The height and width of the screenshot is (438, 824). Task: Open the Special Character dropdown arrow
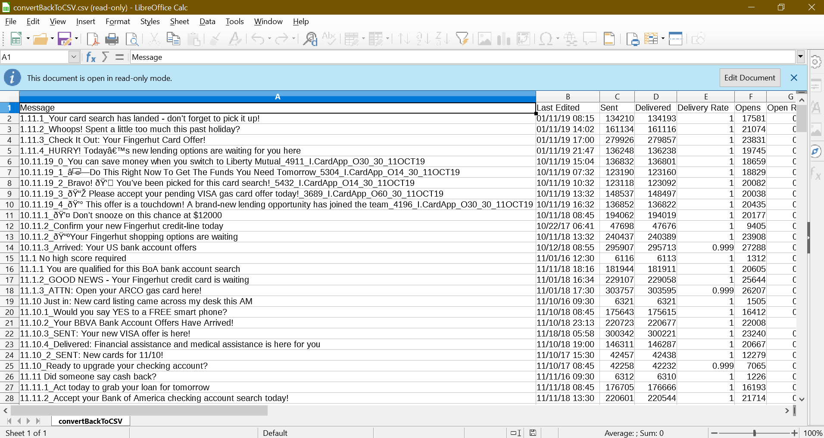[558, 39]
